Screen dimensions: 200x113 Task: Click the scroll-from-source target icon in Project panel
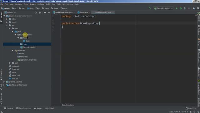click(x=36, y=13)
